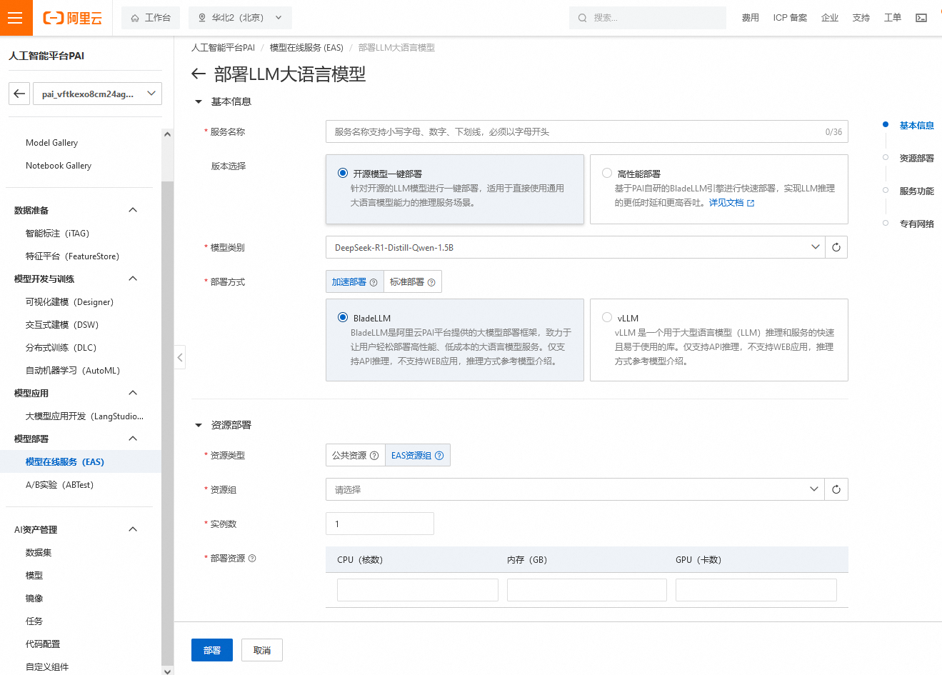Screen dimensions: 942x675
Task: Collapse 模型部署 sidebar group
Action: pyautogui.click(x=132, y=439)
